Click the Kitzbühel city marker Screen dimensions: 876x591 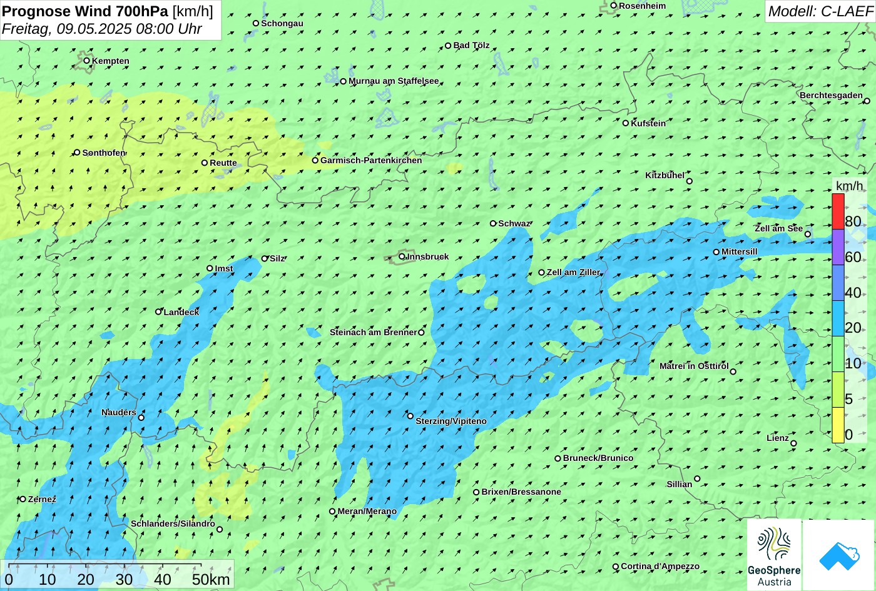click(690, 181)
